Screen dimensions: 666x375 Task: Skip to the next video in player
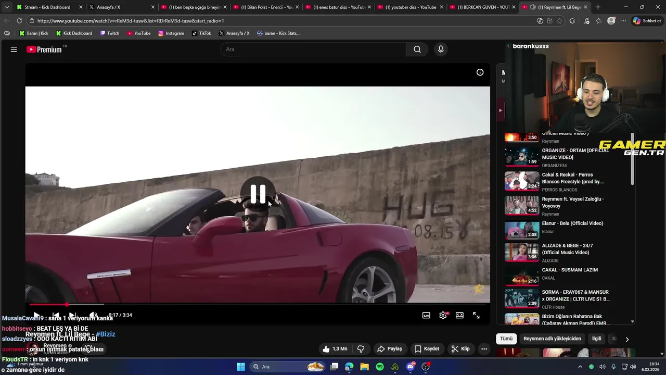click(x=72, y=315)
